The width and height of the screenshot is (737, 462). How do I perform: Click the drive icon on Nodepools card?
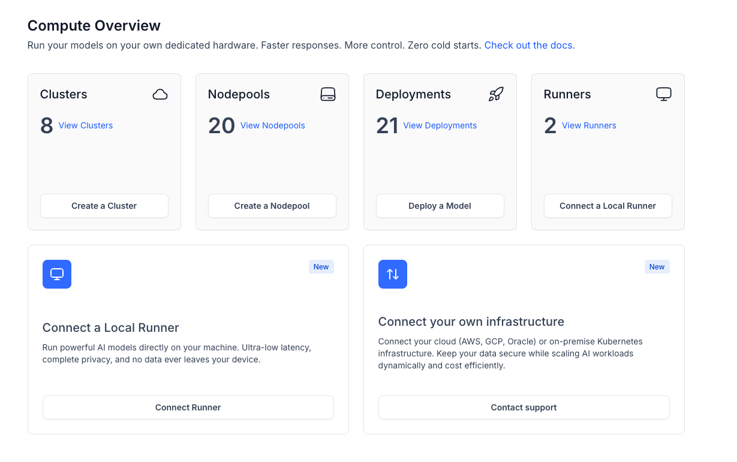click(x=328, y=94)
